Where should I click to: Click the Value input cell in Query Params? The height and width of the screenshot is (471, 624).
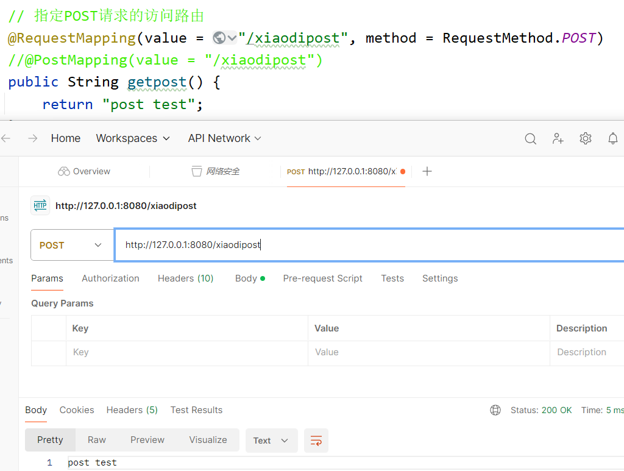pos(429,352)
